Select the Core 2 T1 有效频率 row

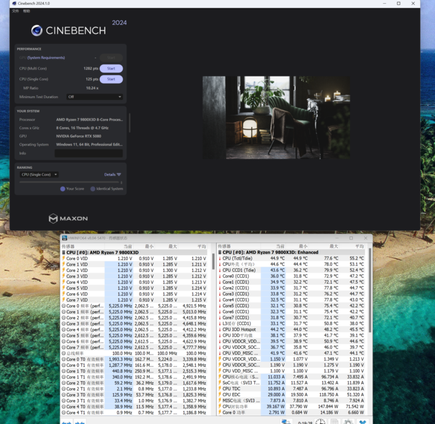coord(134,389)
